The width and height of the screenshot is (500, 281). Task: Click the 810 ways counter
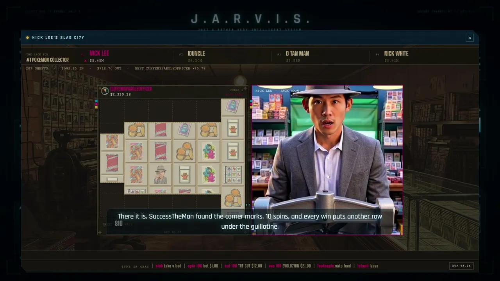click(x=119, y=224)
